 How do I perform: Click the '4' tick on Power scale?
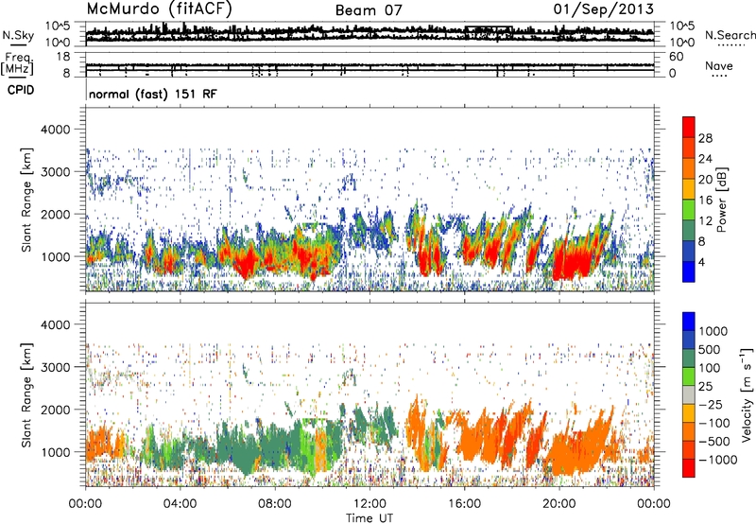(701, 262)
